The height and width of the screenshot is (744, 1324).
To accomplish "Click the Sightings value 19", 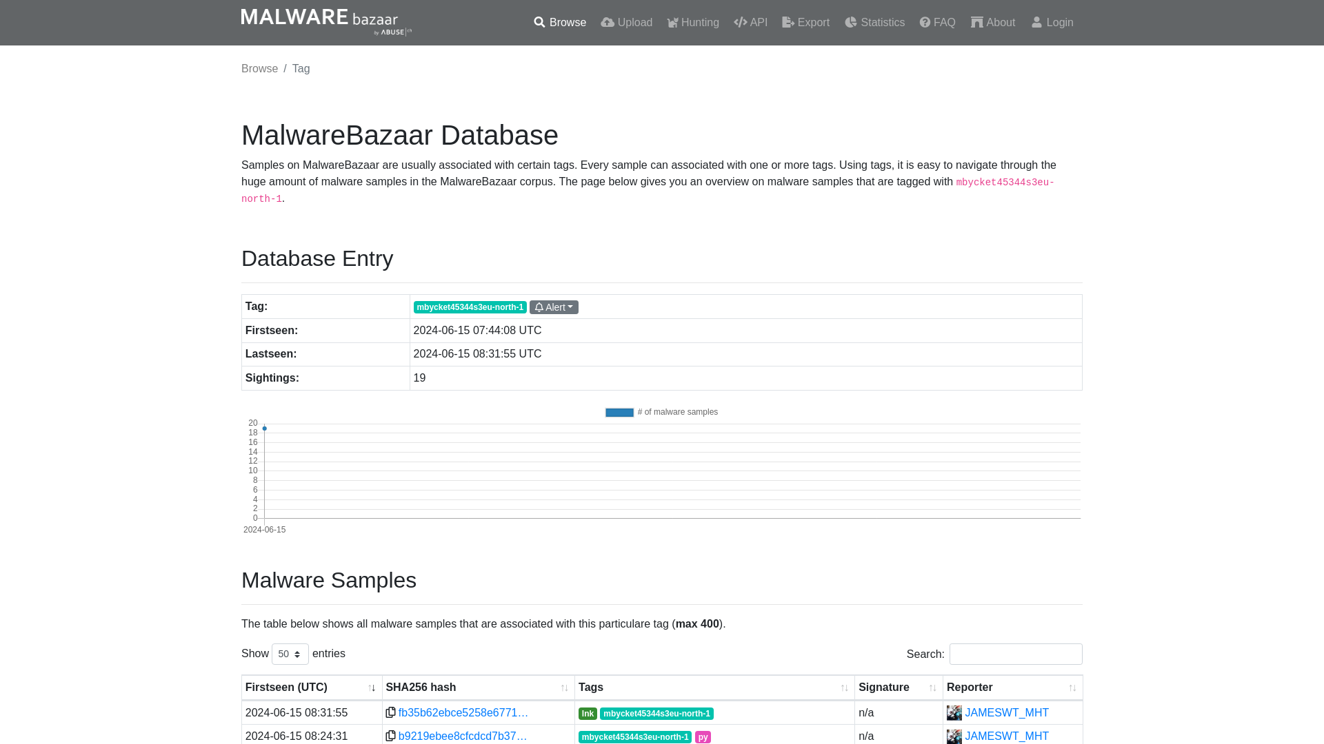I will coord(419,378).
